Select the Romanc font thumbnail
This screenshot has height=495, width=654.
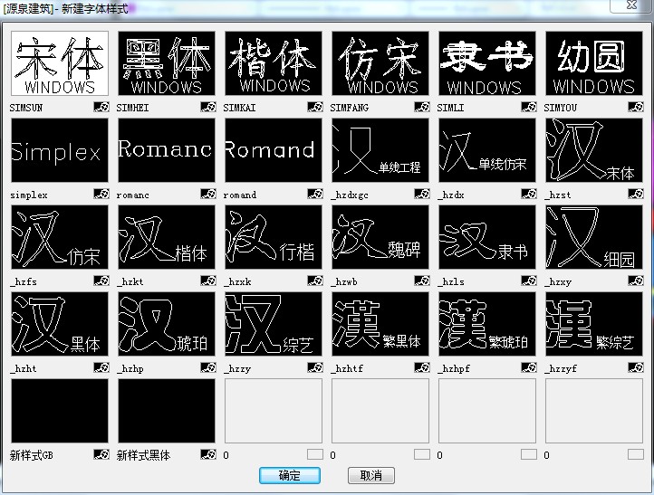(x=167, y=150)
